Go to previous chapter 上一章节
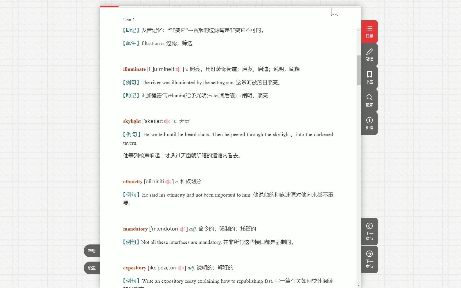 (x=369, y=231)
